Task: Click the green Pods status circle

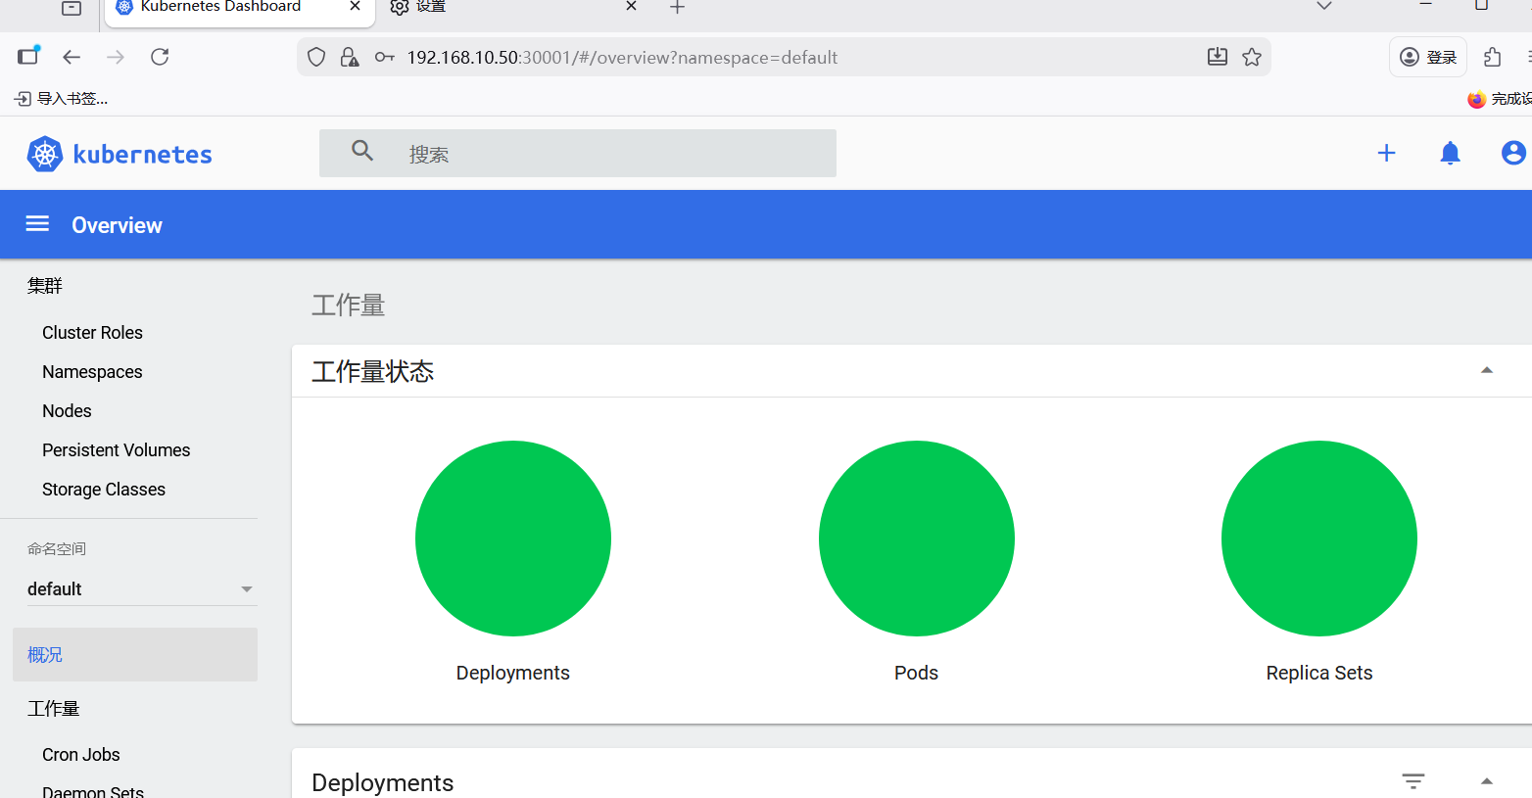Action: coord(917,539)
